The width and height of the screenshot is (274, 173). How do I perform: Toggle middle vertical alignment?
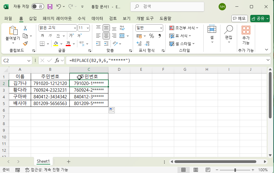point(106,28)
